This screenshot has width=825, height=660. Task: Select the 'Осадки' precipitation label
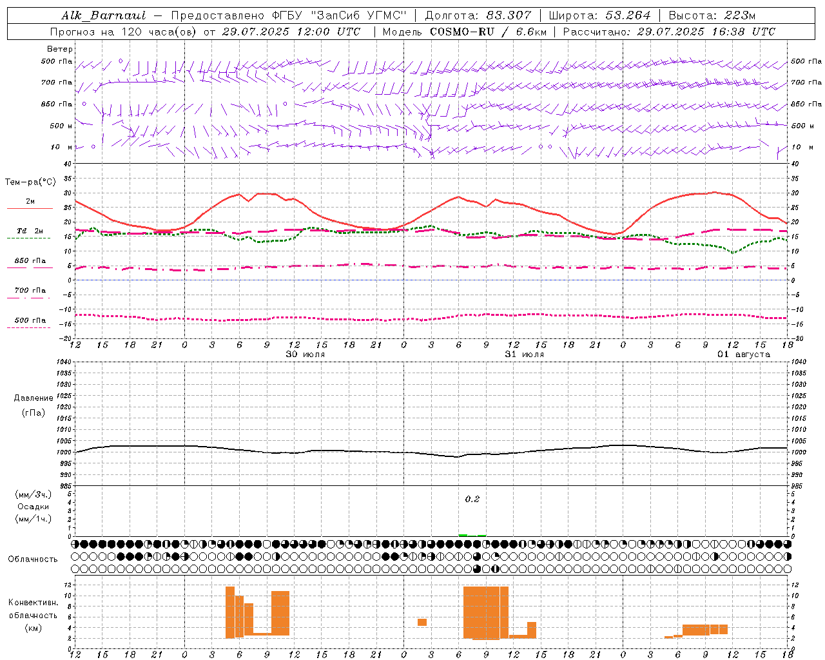coord(34,507)
